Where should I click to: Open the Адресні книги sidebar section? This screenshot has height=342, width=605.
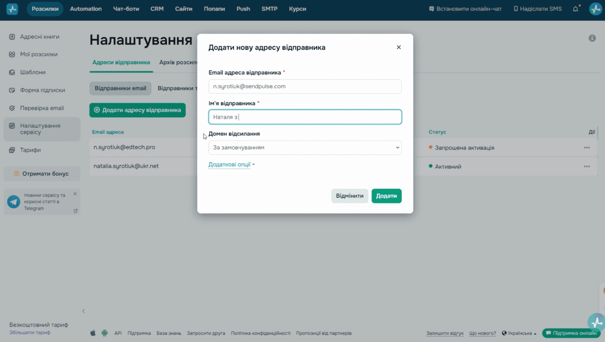click(40, 36)
